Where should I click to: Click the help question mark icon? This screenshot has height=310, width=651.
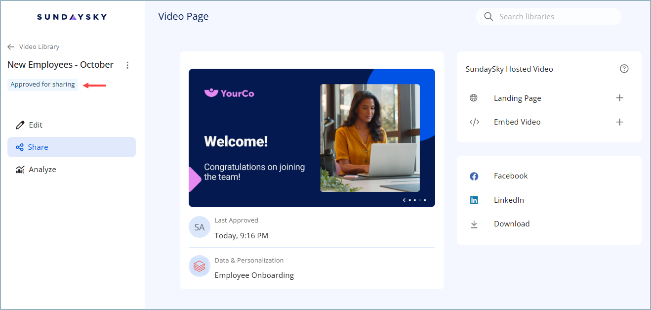[624, 69]
